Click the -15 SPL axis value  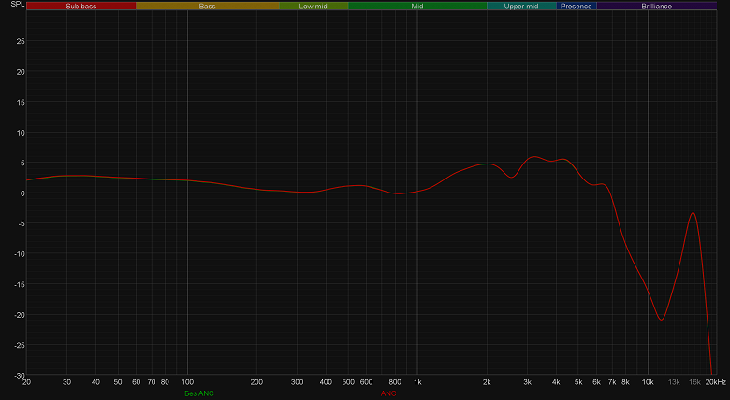click(19, 284)
